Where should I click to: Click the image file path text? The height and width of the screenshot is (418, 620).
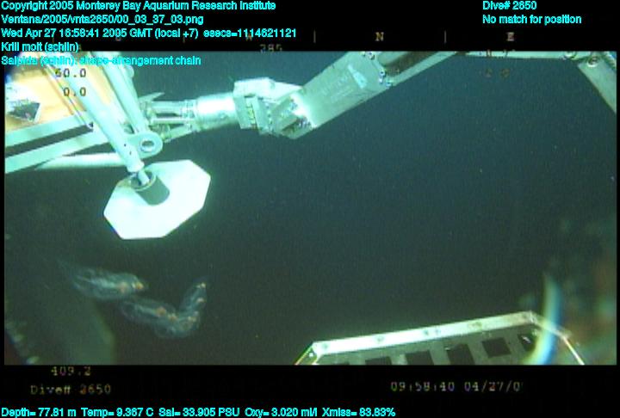coord(102,19)
